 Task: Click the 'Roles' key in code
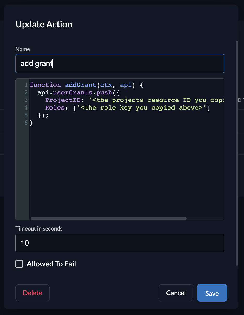click(x=55, y=108)
